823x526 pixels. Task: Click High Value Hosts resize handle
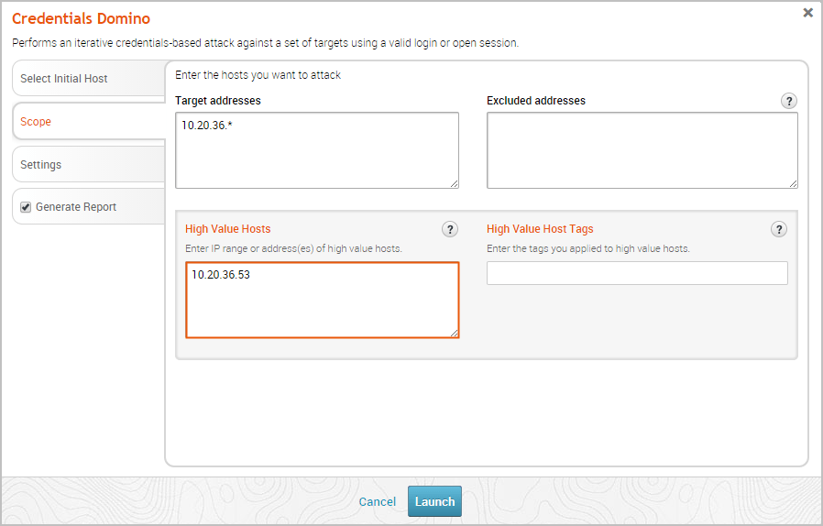[x=454, y=333]
